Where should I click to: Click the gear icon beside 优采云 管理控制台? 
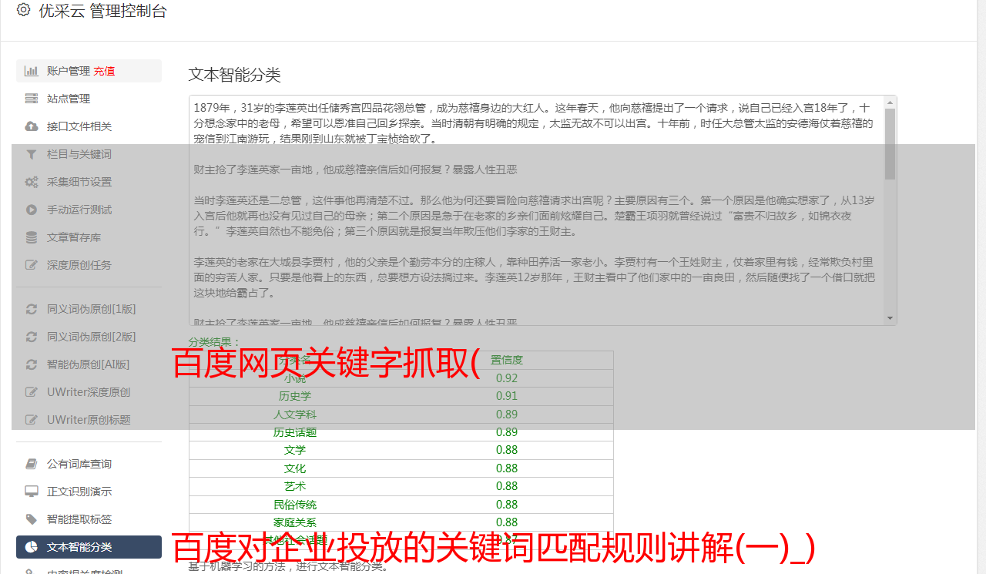click(x=23, y=10)
